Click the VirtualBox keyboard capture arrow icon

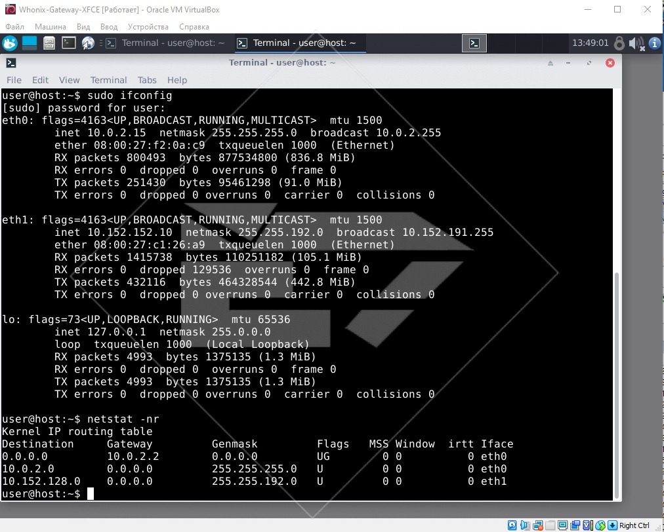pyautogui.click(x=612, y=525)
